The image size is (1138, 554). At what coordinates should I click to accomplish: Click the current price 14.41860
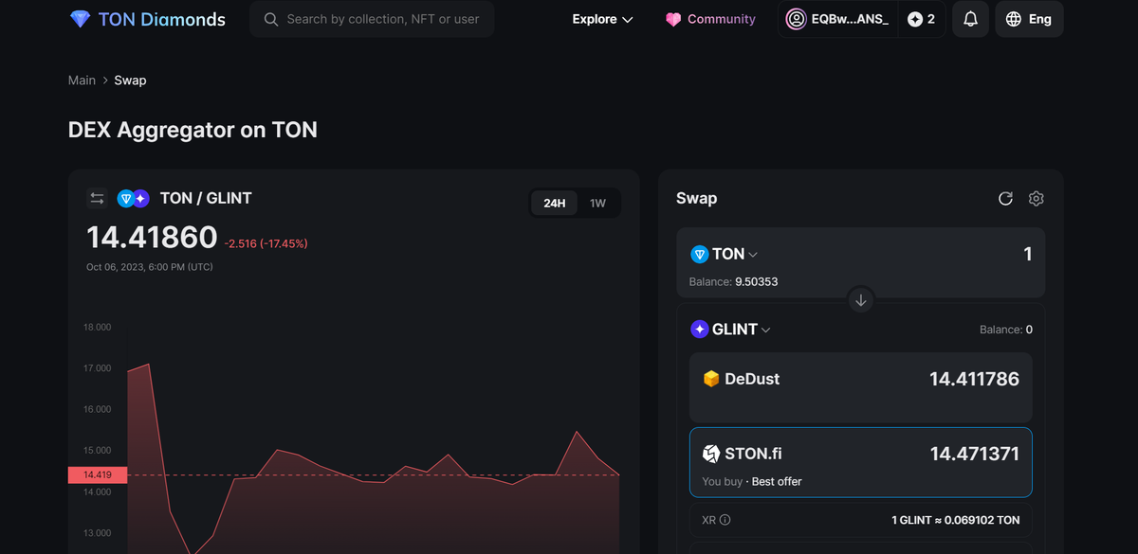point(152,237)
